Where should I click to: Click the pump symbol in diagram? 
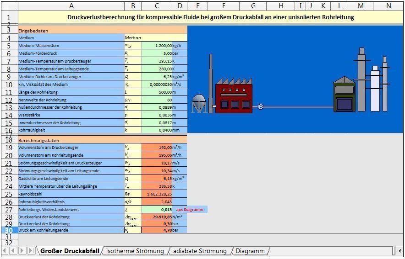tap(261, 106)
